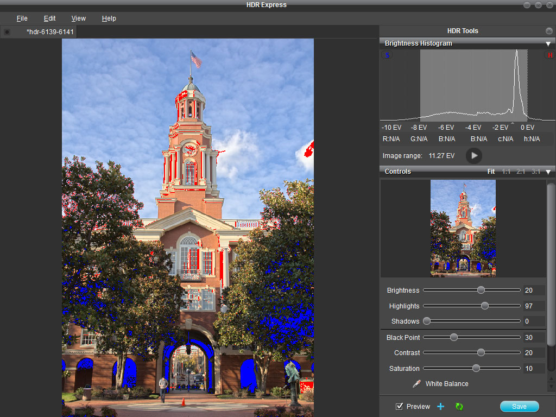Click the green refresh arrows icon
This screenshot has width=556, height=417.
click(459, 407)
